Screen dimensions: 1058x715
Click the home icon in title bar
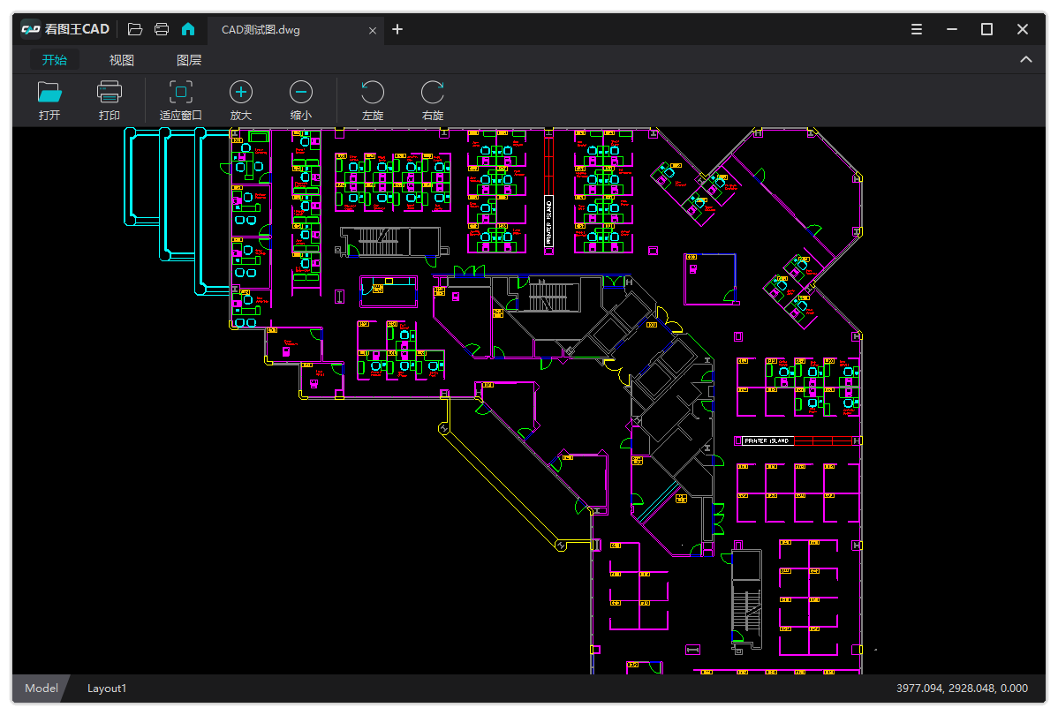click(188, 29)
